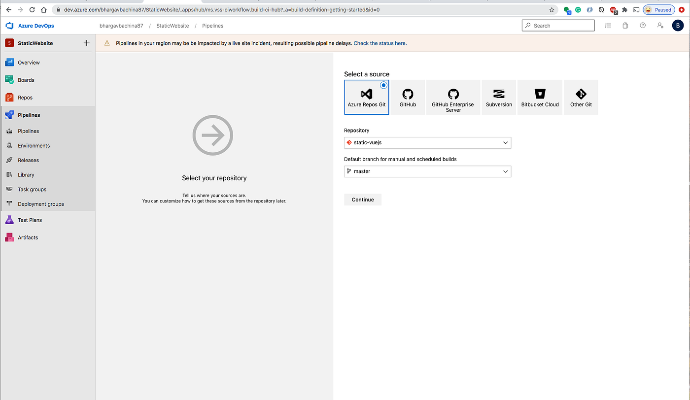This screenshot has width=690, height=400.
Task: Open the Marketplace shopping bag icon
Action: pyautogui.click(x=625, y=25)
